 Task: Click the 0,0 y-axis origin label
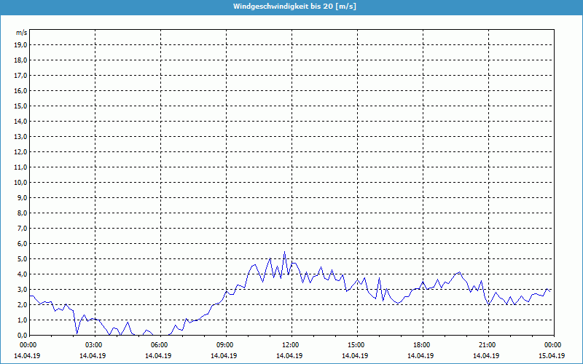coord(23,335)
